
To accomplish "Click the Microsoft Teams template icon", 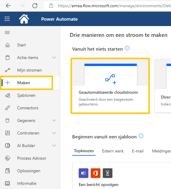I will tap(84, 173).
